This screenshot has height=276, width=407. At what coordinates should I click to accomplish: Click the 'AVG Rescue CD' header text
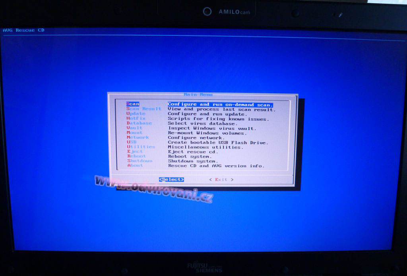click(23, 30)
